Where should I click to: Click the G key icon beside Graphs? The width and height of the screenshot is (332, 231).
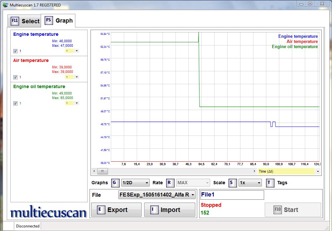click(115, 183)
